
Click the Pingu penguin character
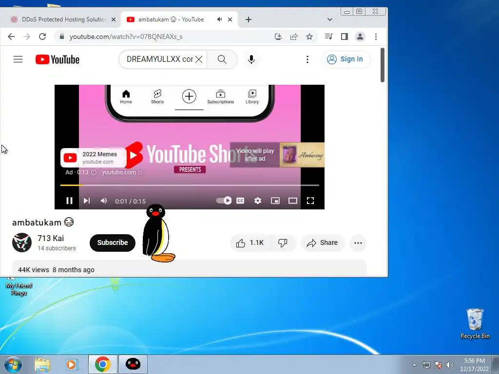pyautogui.click(x=158, y=233)
